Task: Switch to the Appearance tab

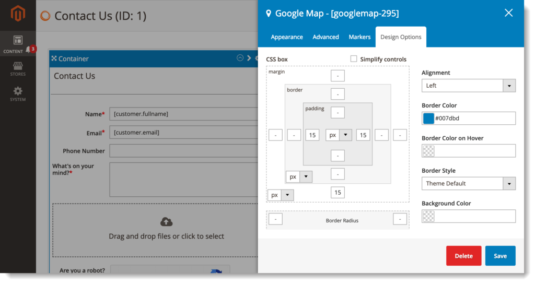Action: (x=287, y=37)
